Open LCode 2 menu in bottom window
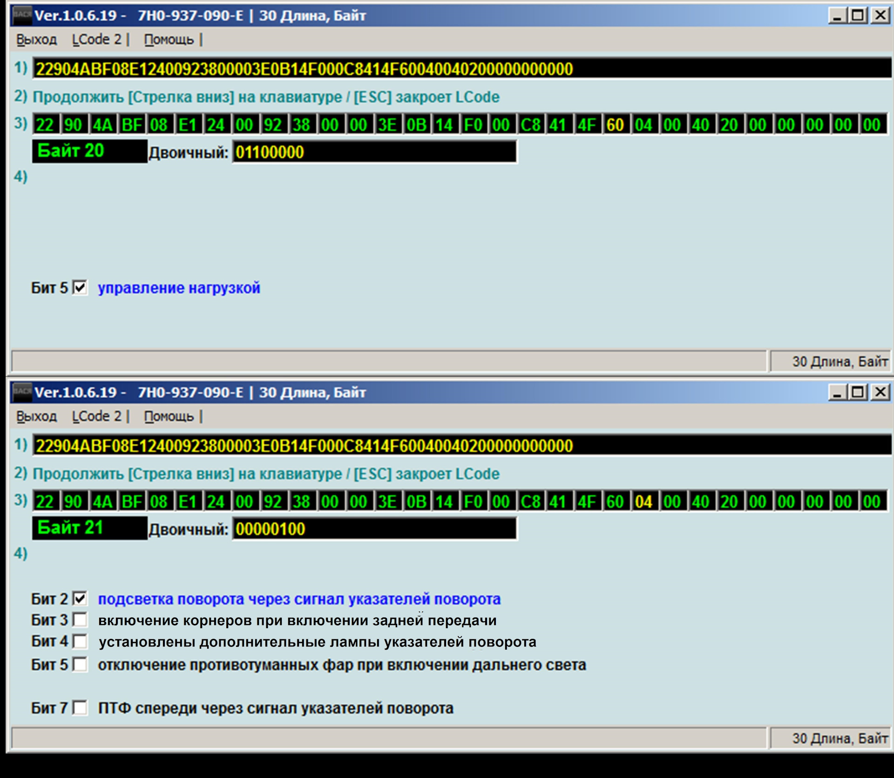Viewport: 894px width, 778px height. (97, 417)
